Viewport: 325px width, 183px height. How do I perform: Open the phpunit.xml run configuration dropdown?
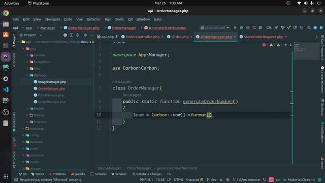215,27
